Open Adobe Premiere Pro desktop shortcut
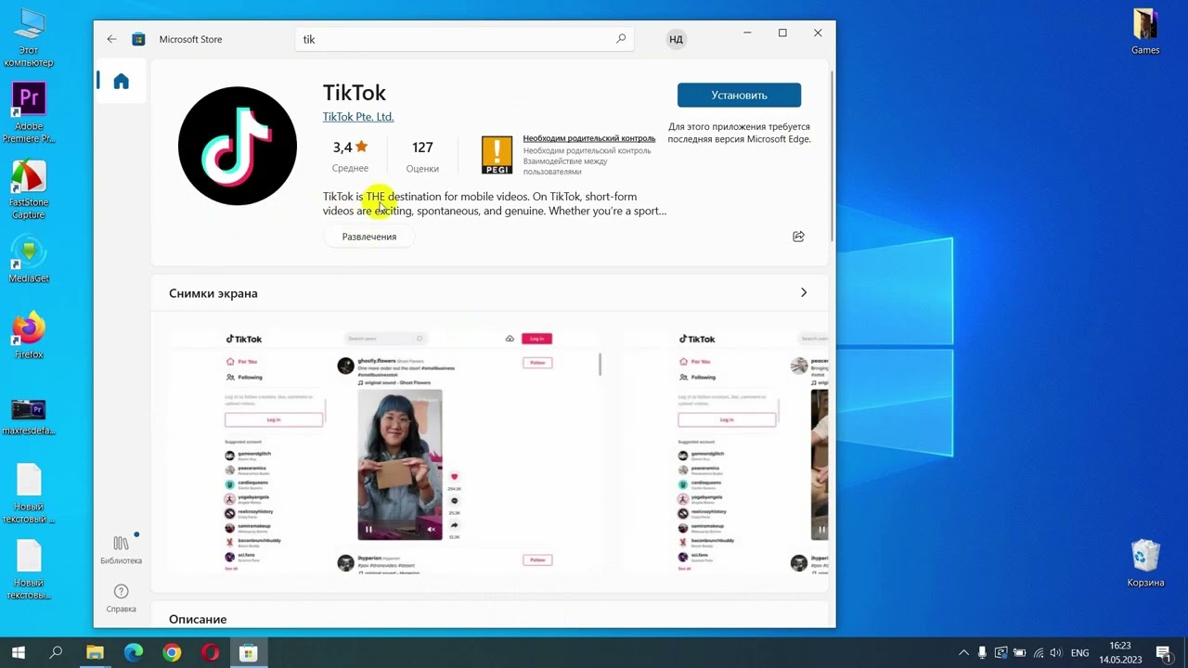 [29, 113]
